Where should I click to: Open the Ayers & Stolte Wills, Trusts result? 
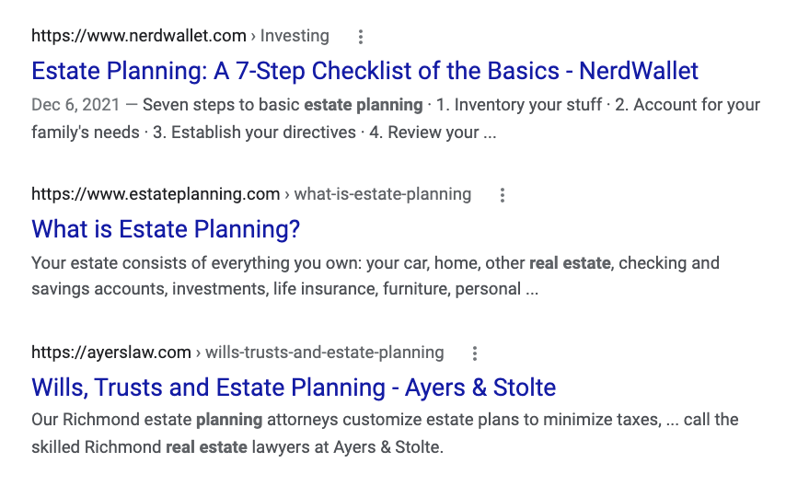(x=294, y=387)
